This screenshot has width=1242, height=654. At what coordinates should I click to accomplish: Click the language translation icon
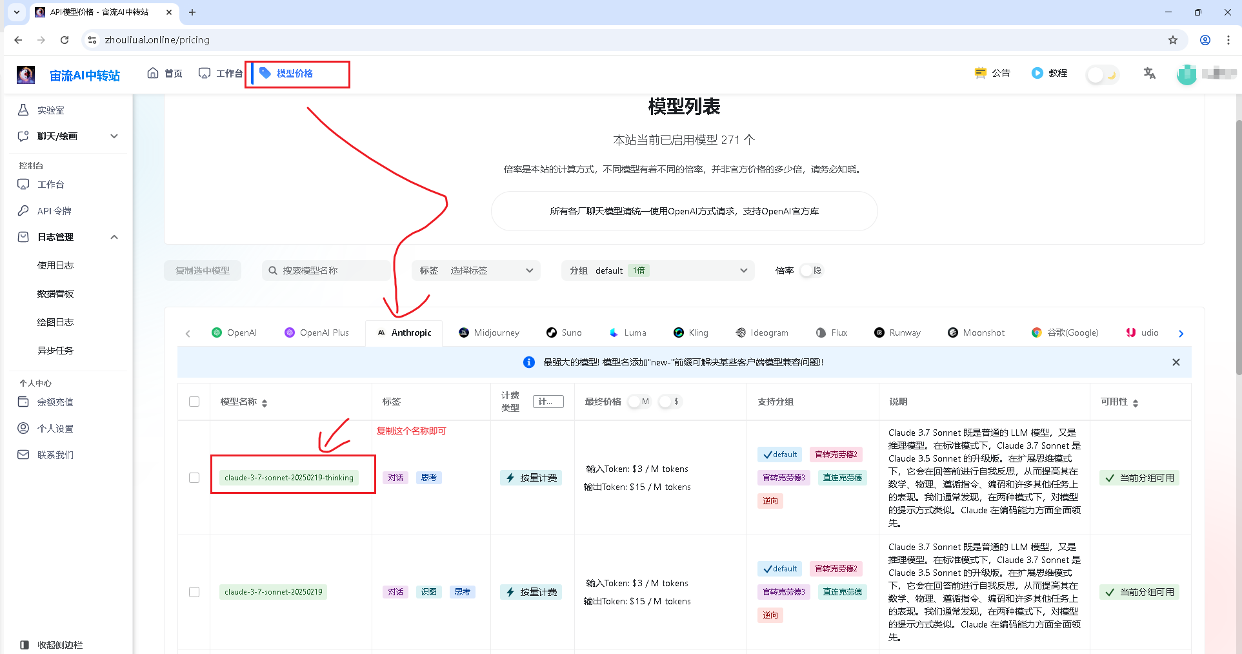coord(1150,74)
